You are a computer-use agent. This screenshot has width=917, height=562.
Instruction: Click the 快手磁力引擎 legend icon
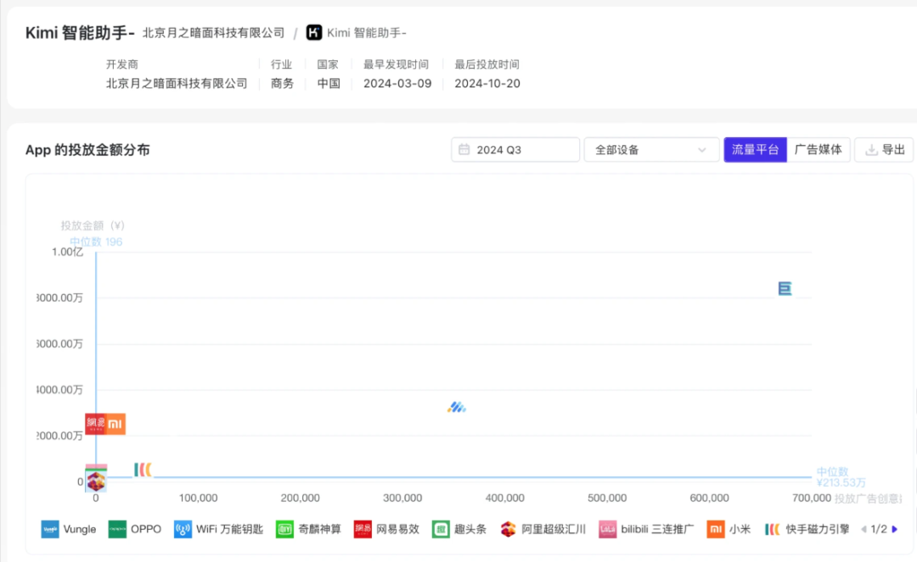pos(773,529)
